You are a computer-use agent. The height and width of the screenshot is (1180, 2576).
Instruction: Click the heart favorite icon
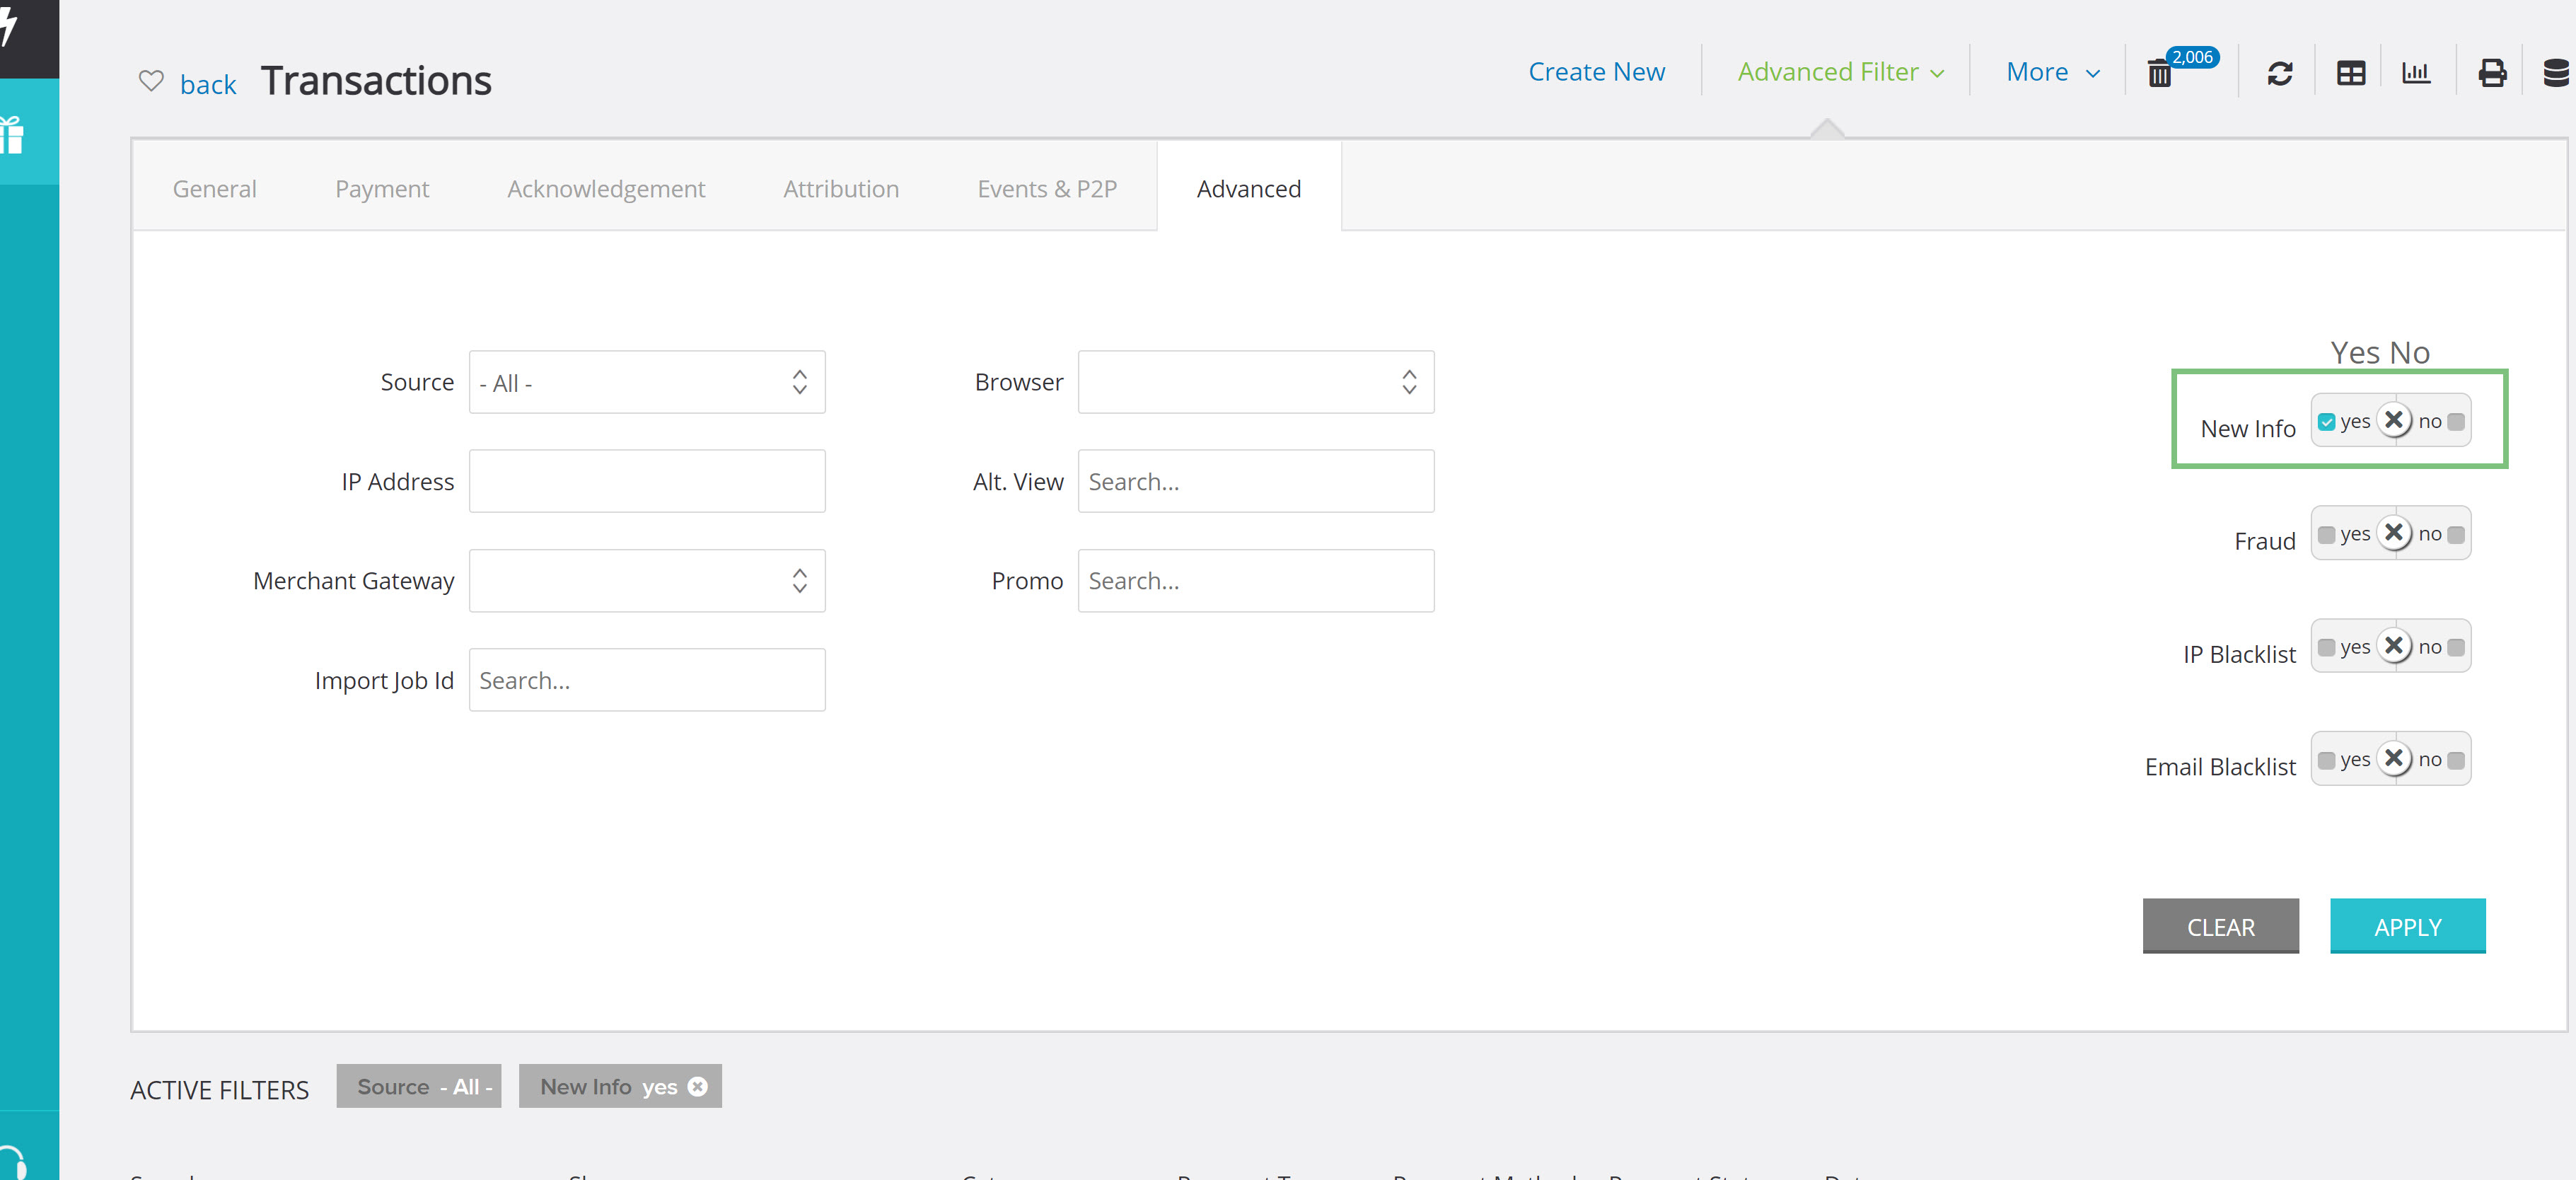[x=150, y=80]
